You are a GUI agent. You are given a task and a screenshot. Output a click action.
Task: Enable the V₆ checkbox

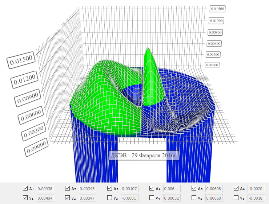pyautogui.click(x=236, y=198)
